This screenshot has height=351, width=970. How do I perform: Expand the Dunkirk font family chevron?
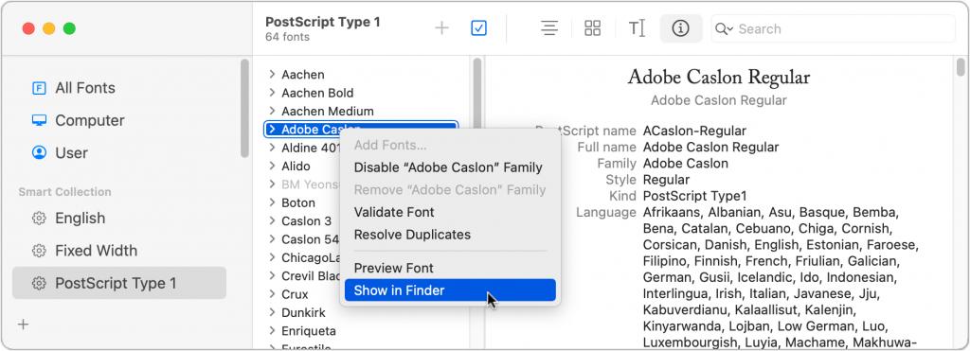coord(272,313)
